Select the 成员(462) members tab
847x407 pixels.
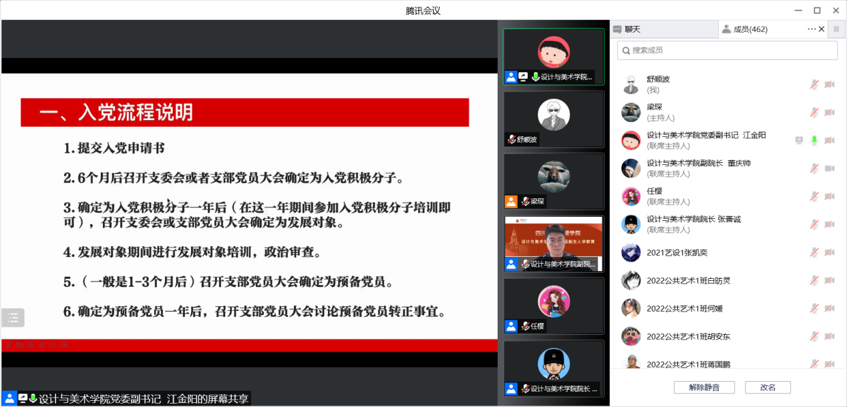pyautogui.click(x=749, y=29)
